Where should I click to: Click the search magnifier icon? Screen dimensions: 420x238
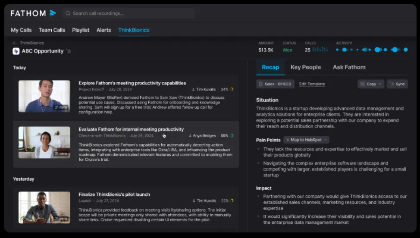[x=68, y=13]
